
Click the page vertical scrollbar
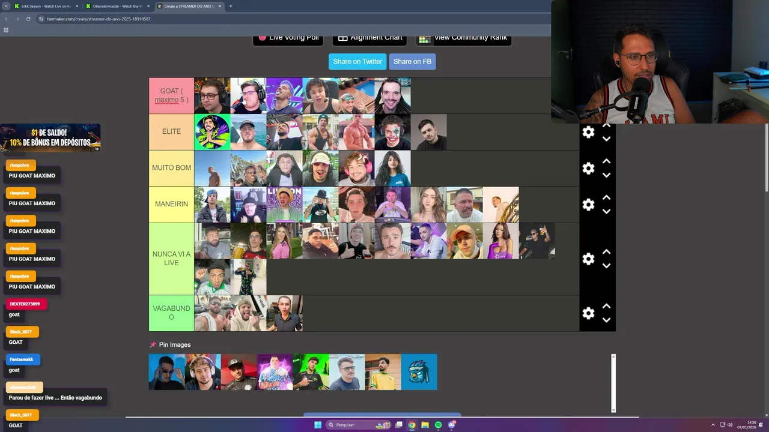766,157
